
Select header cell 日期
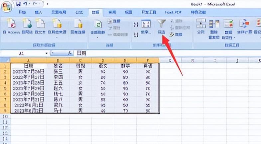[29, 66]
